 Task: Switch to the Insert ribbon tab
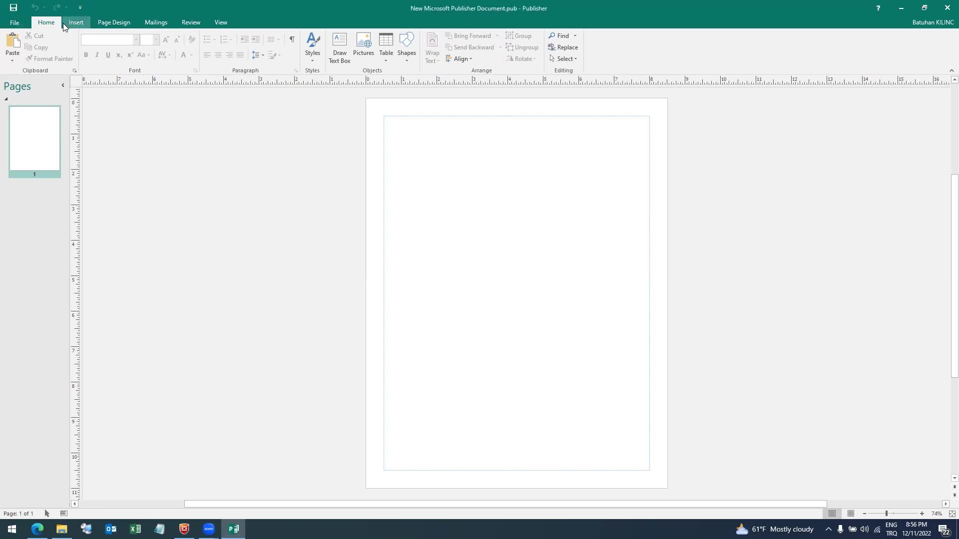point(76,22)
